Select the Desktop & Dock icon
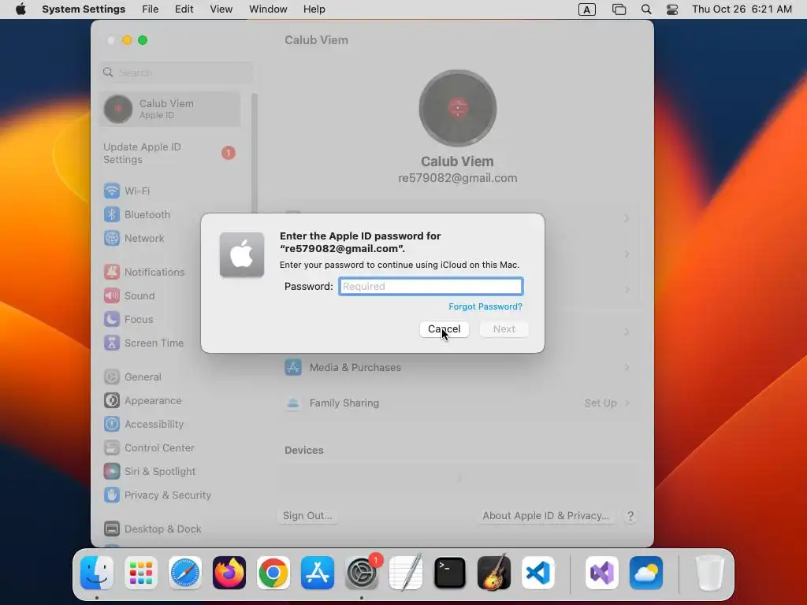807x605 pixels. (x=112, y=529)
